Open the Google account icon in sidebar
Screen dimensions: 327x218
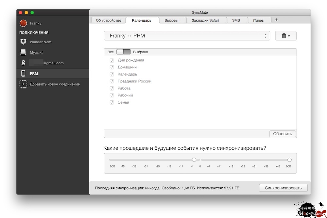pos(23,63)
